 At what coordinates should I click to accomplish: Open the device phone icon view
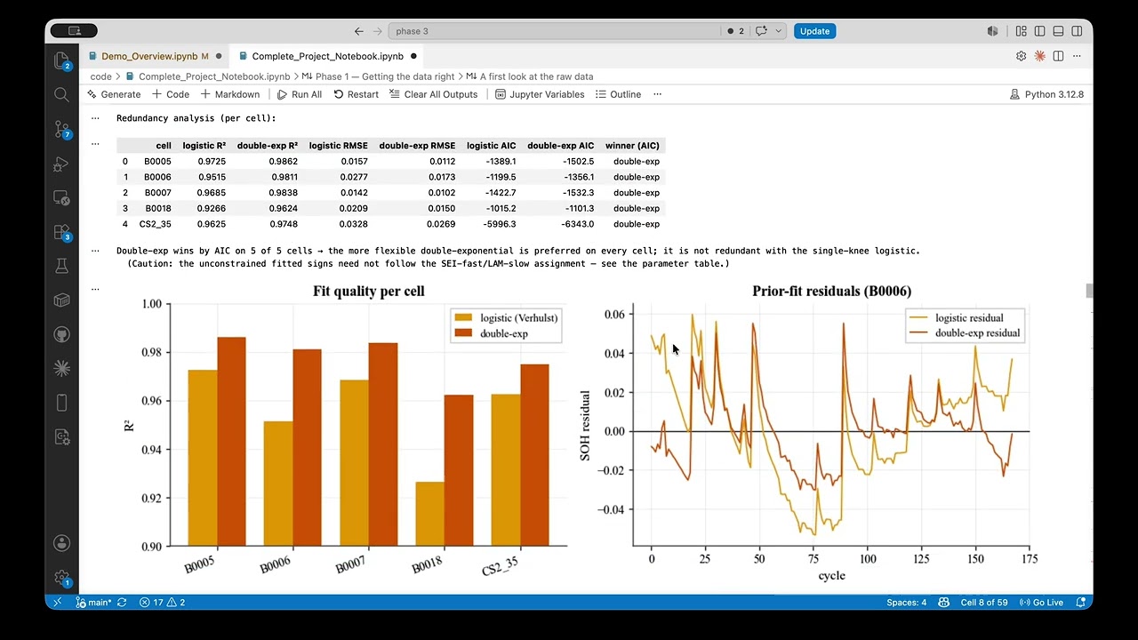(x=61, y=403)
